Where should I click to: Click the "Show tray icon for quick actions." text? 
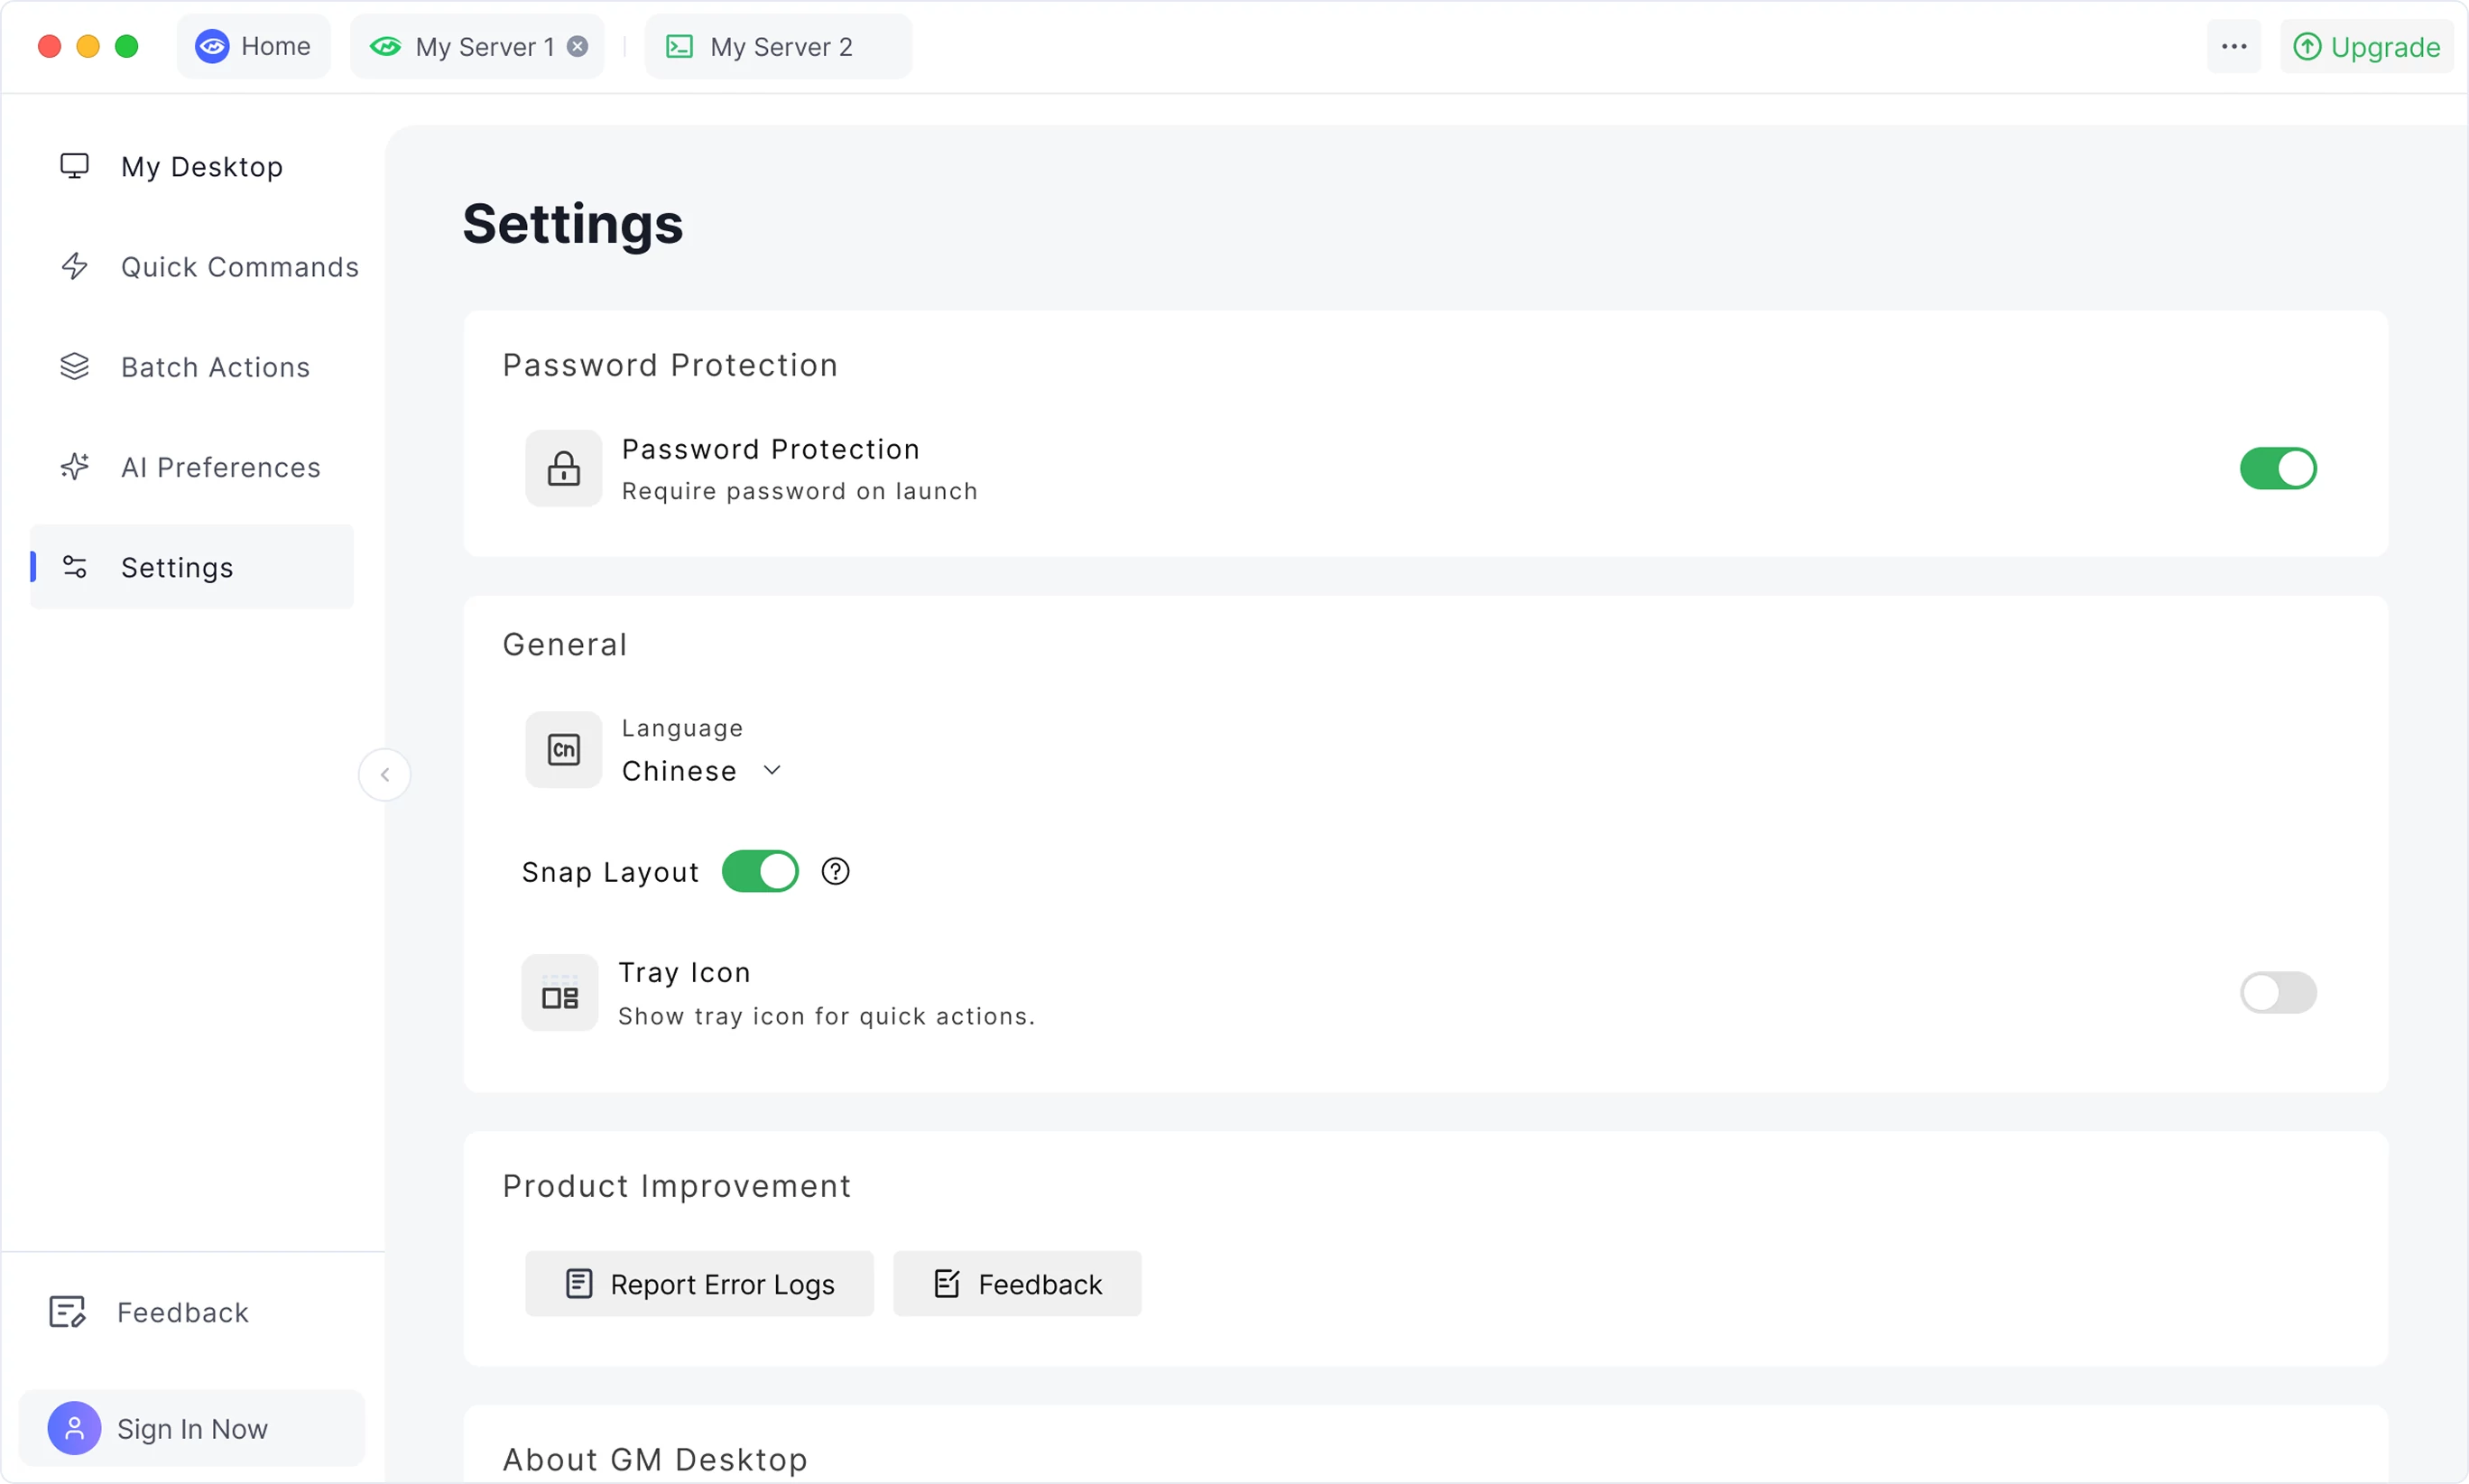point(827,1016)
